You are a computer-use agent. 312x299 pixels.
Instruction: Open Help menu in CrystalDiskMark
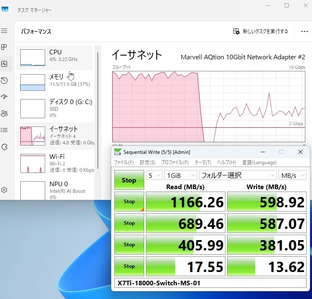point(227,163)
